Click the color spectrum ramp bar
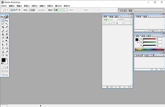 tap(149, 49)
